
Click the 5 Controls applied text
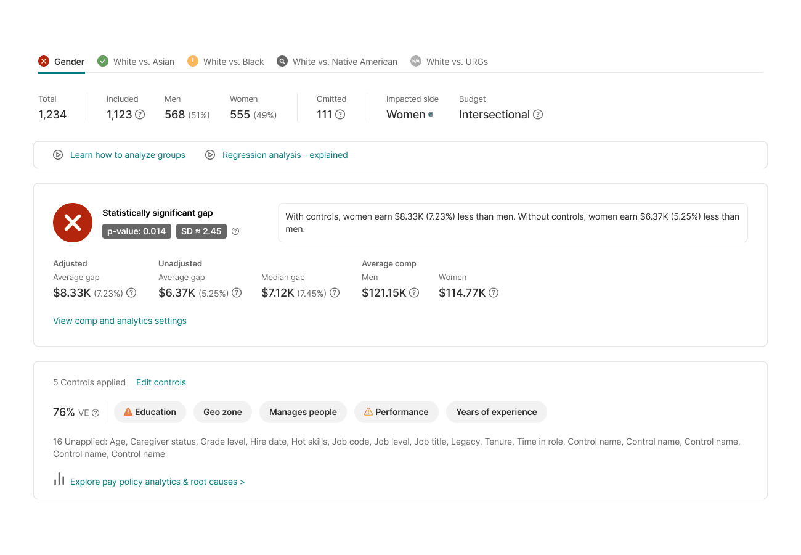[89, 382]
